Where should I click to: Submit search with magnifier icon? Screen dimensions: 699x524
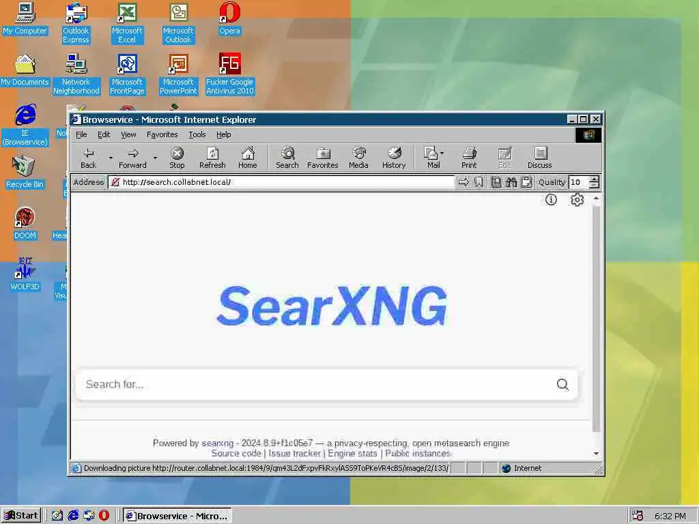[x=562, y=384]
